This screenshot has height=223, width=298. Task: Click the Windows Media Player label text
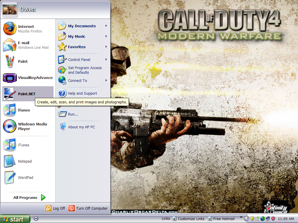click(33, 126)
